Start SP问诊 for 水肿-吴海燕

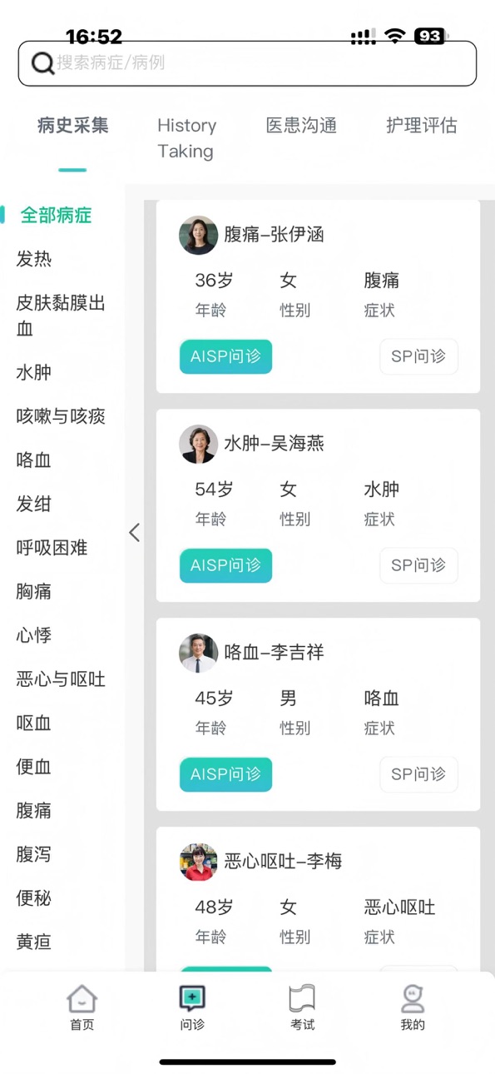coord(418,565)
